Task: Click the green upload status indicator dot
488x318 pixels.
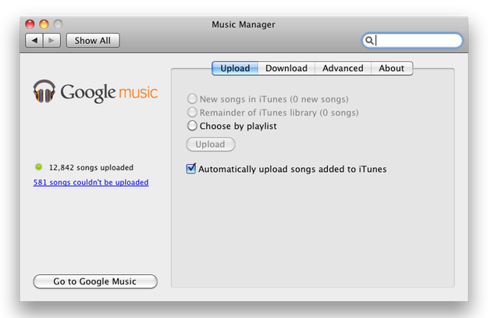Action: (38, 167)
